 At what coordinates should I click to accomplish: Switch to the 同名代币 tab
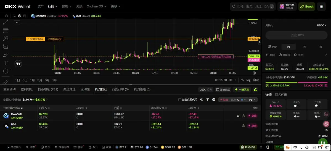[281, 95]
